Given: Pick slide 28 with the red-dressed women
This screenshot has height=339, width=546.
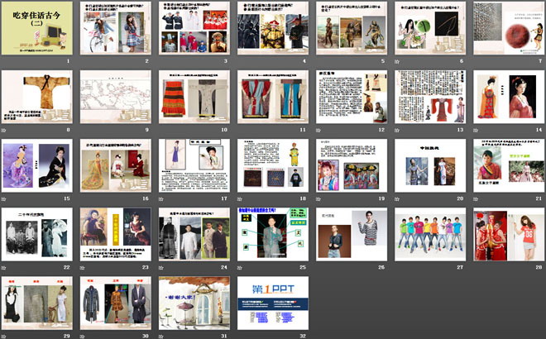Looking at the screenshot, I should [508, 233].
